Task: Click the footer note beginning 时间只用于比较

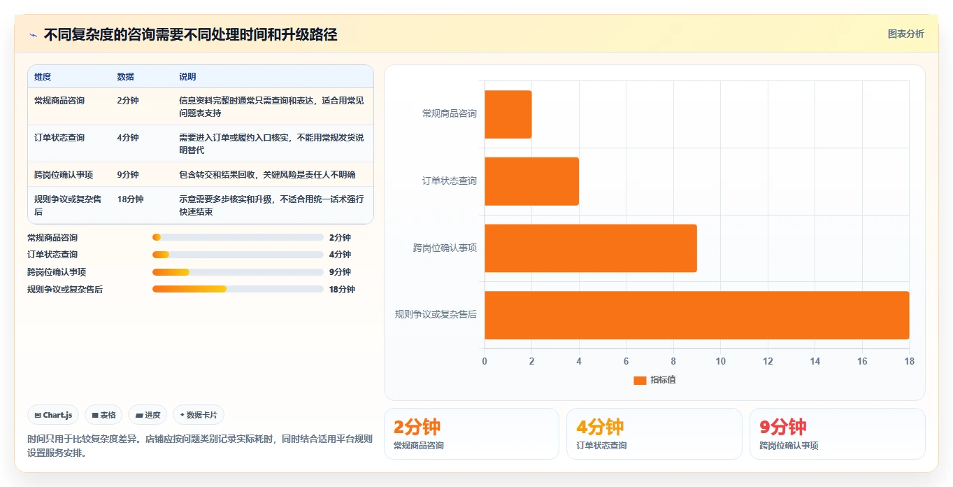Action: coord(200,446)
